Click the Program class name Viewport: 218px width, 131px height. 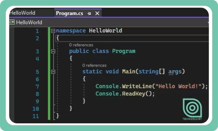click(124, 51)
